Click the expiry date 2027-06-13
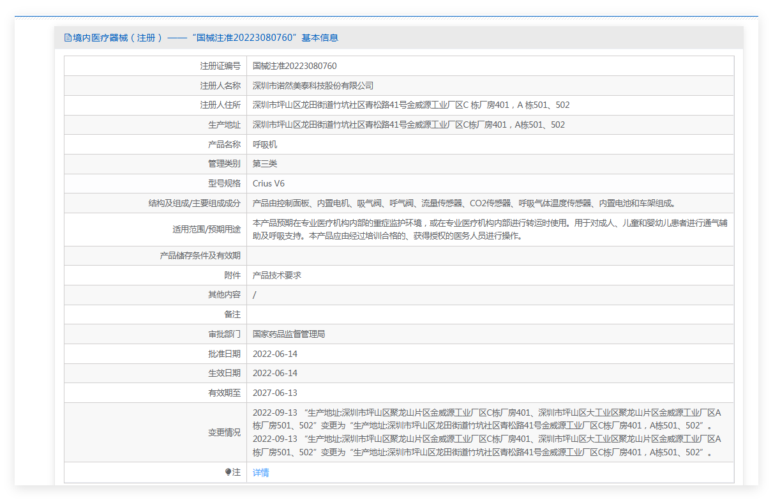 point(275,393)
